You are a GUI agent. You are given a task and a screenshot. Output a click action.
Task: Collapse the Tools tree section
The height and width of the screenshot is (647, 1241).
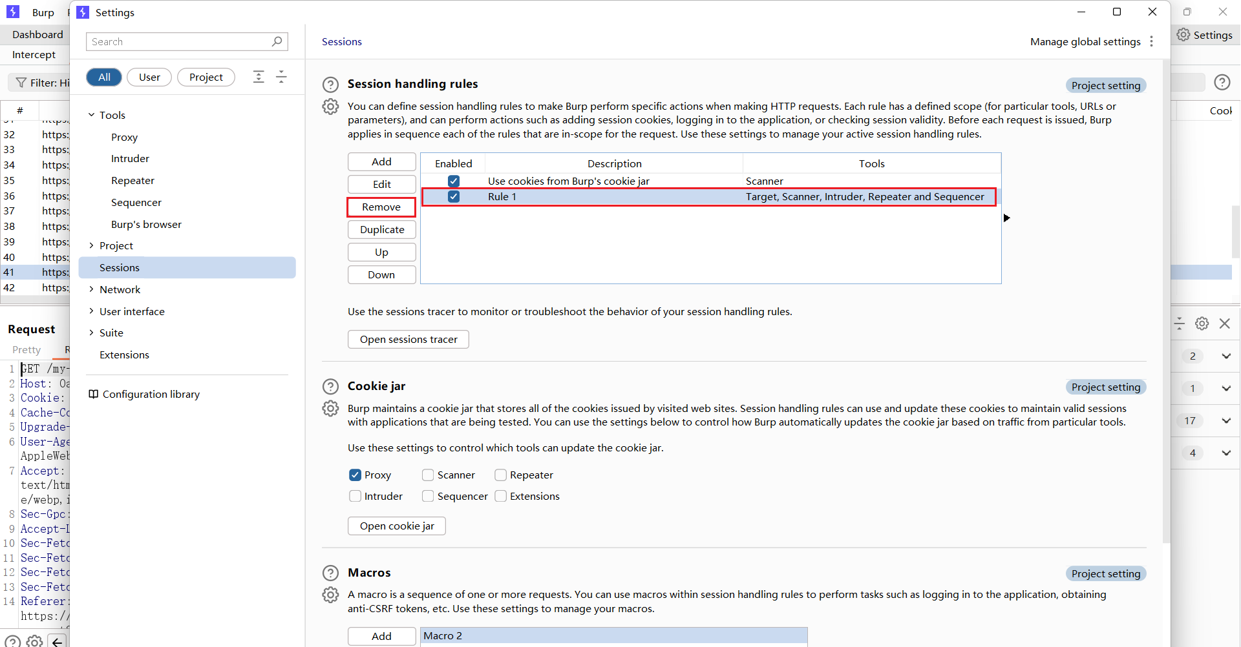click(x=91, y=115)
